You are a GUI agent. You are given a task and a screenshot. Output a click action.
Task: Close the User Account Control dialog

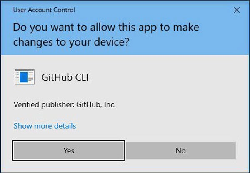(x=237, y=10)
